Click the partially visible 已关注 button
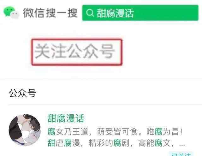Screen dimensions: 202x156 (181, 154)
